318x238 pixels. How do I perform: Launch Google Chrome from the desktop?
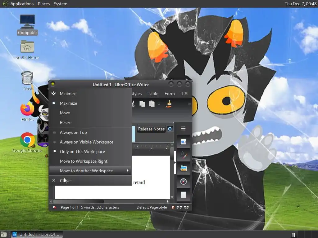pyautogui.click(x=27, y=143)
